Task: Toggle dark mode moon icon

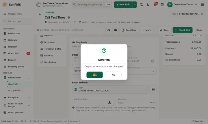Action: click(148, 5)
